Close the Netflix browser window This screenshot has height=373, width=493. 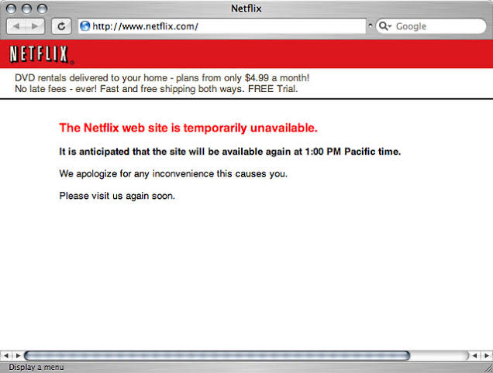[11, 9]
